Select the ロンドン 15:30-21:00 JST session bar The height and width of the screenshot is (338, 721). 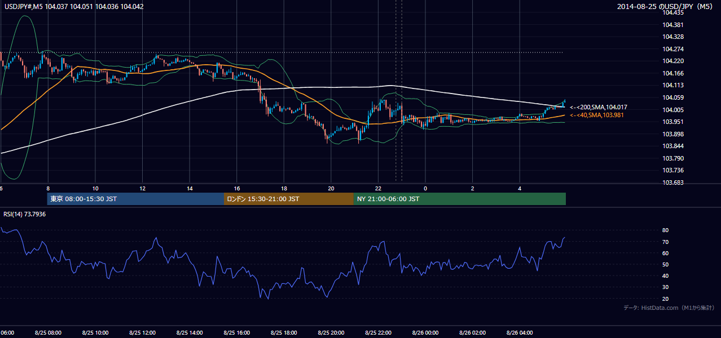289,199
